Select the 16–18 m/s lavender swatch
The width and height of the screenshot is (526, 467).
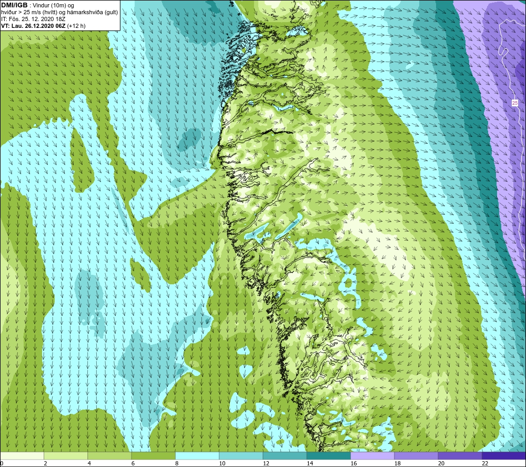tap(372, 455)
